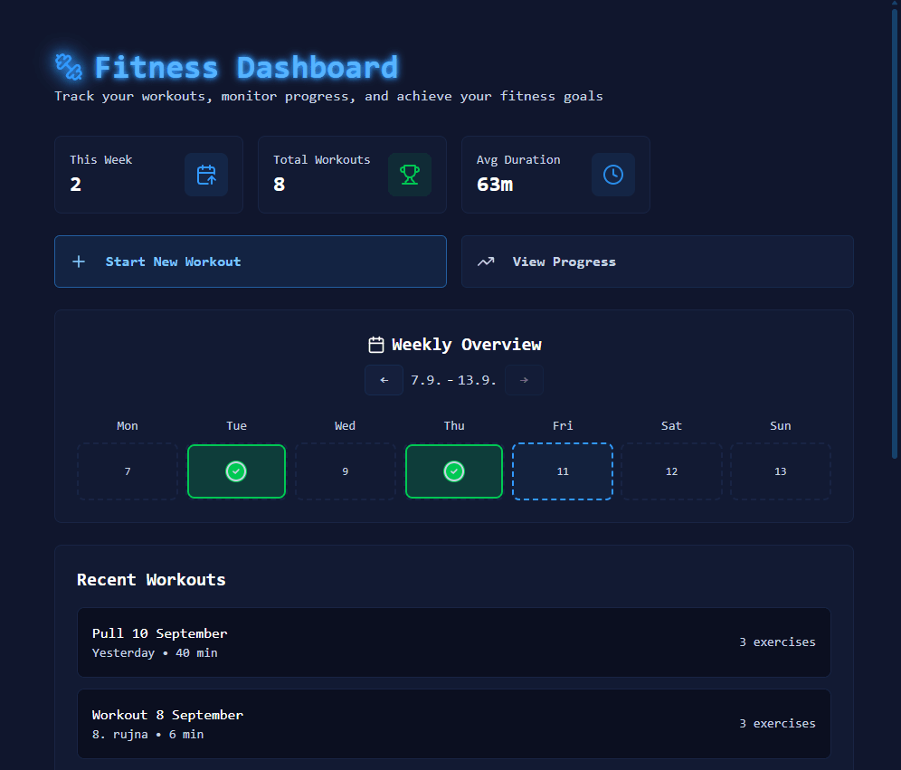The width and height of the screenshot is (901, 770).
Task: Click the Avg Duration label
Action: coord(518,160)
